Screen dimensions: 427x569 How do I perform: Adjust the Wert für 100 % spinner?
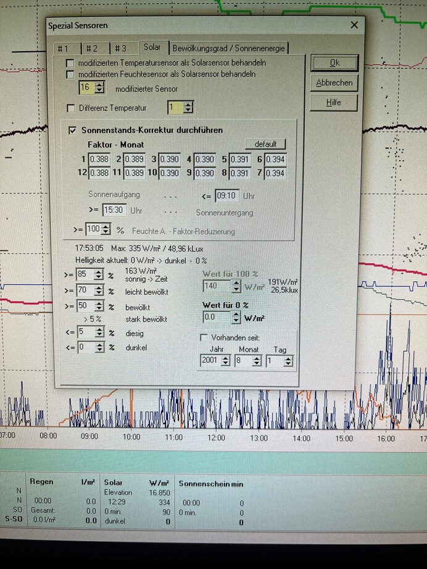tap(236, 286)
